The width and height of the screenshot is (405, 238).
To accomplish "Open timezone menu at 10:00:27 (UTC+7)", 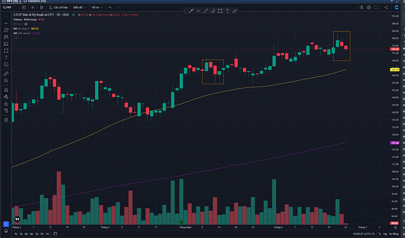I will pos(364,234).
